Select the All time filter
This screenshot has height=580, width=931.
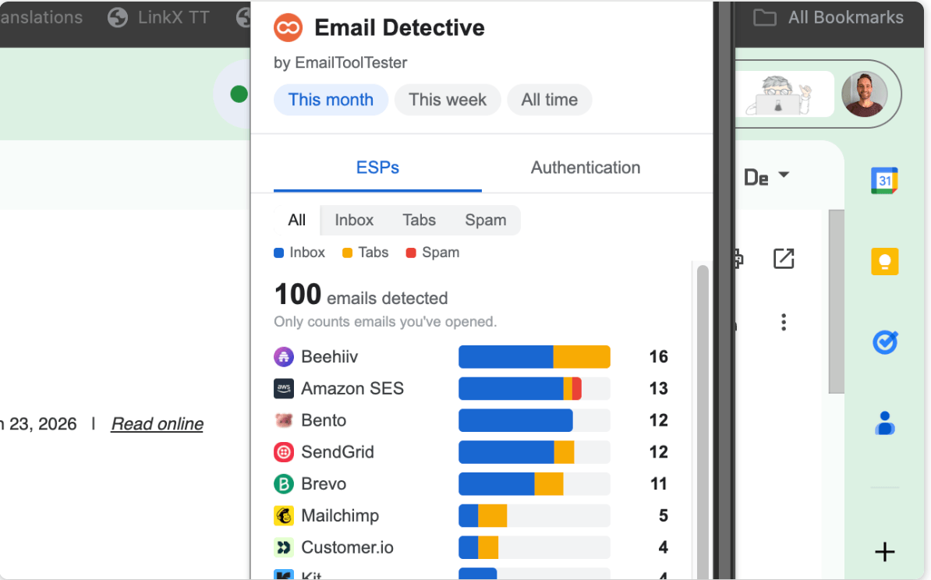[x=549, y=100]
